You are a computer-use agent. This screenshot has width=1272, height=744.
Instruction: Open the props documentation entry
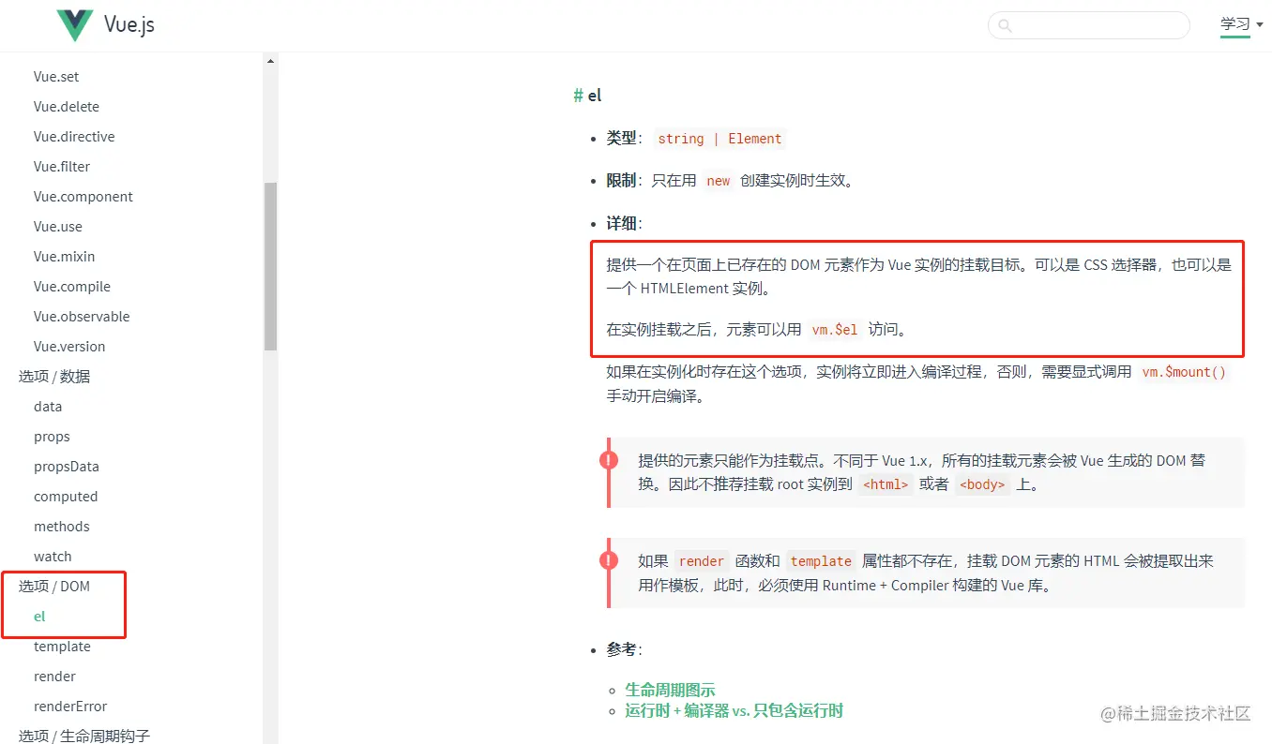coord(52,436)
